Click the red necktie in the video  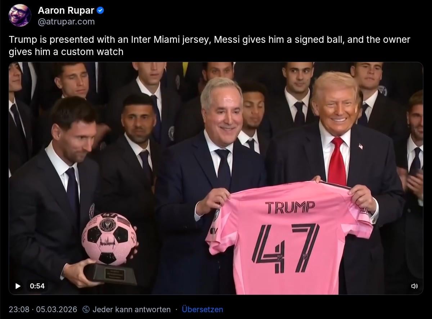[337, 162]
